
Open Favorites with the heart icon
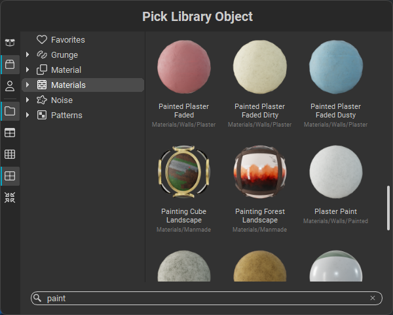[x=61, y=39]
